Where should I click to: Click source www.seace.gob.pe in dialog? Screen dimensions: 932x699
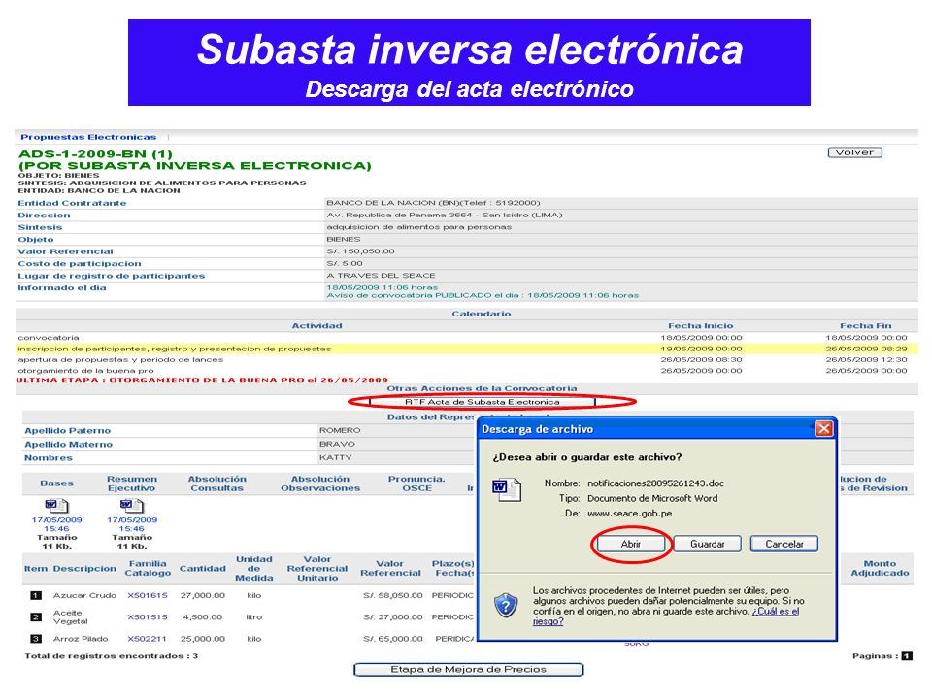pos(629,513)
